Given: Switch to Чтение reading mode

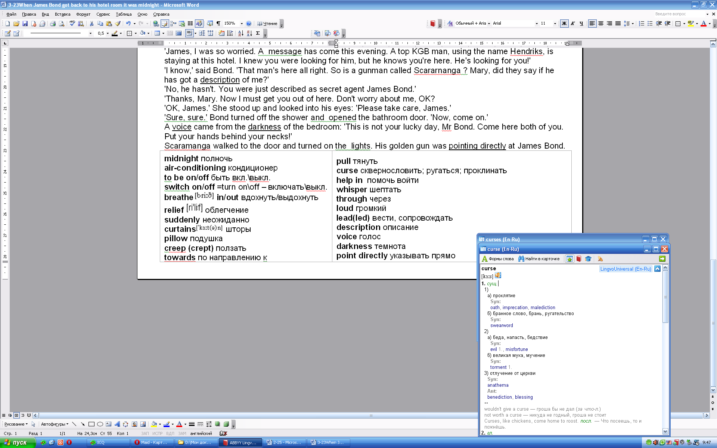Looking at the screenshot, I should coord(267,24).
